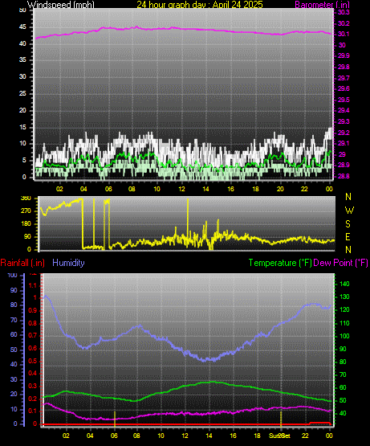Click the 'W' compass letter on wind direction chart
Screen dimensions: 370x446
[x=349, y=211]
